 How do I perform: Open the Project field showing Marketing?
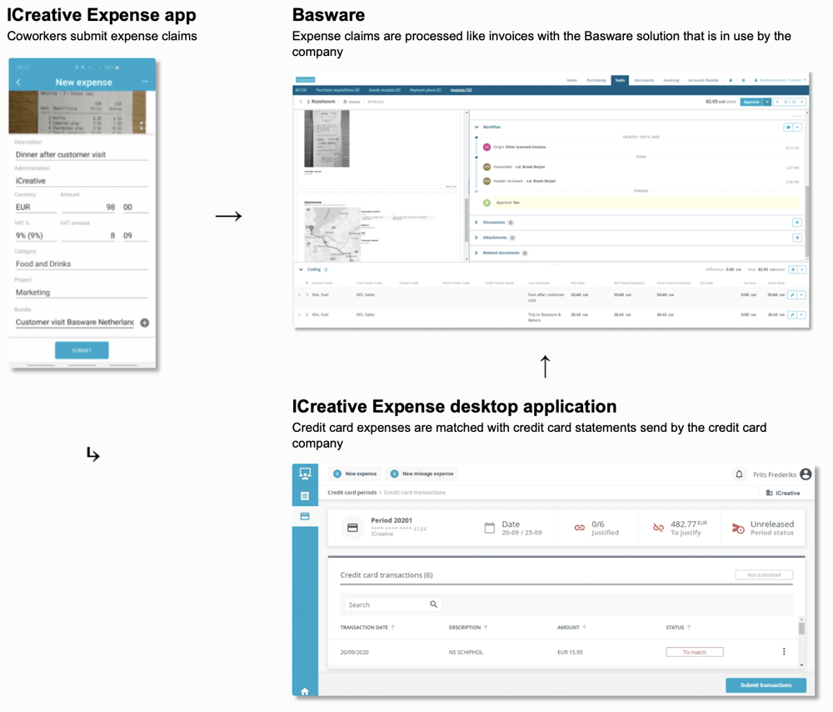coord(82,293)
